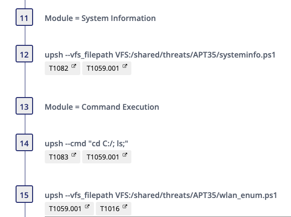Click the upsh systeminfo.ps1 command text
The image size is (291, 217).
tap(160, 55)
